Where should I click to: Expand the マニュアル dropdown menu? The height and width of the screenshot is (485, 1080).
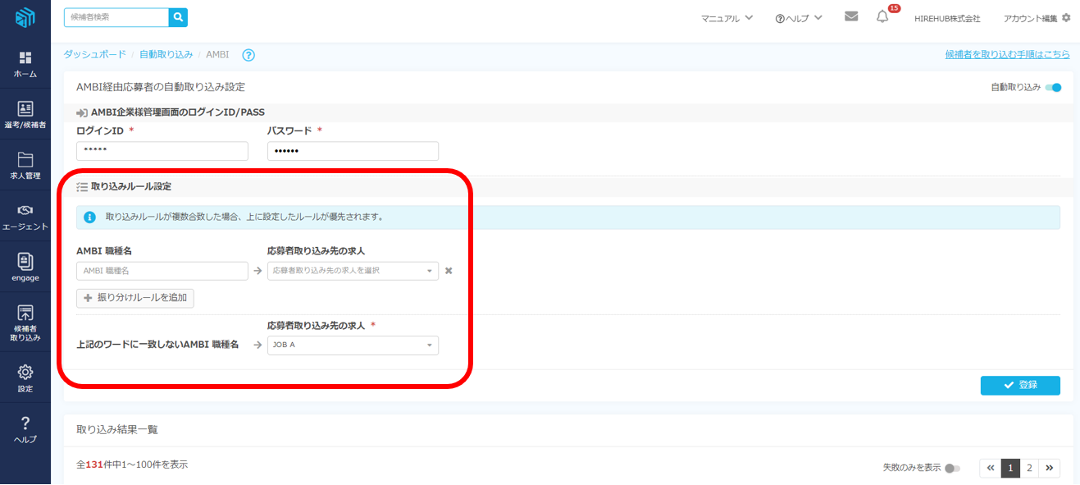point(727,18)
